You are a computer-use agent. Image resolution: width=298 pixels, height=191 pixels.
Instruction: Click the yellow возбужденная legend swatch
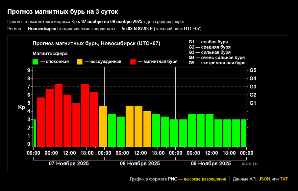(x=80, y=62)
